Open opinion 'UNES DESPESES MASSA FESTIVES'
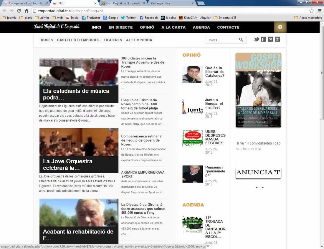This screenshot has height=249, width=324. 215,137
